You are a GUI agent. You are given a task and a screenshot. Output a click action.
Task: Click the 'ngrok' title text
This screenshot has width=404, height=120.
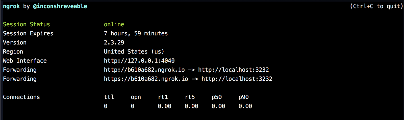[x=11, y=7]
